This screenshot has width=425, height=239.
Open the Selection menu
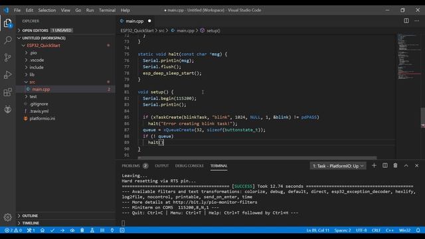47,10
